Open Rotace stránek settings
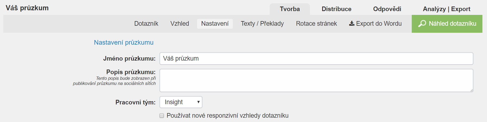Viewport: 487px width, 122px height. tap(316, 24)
